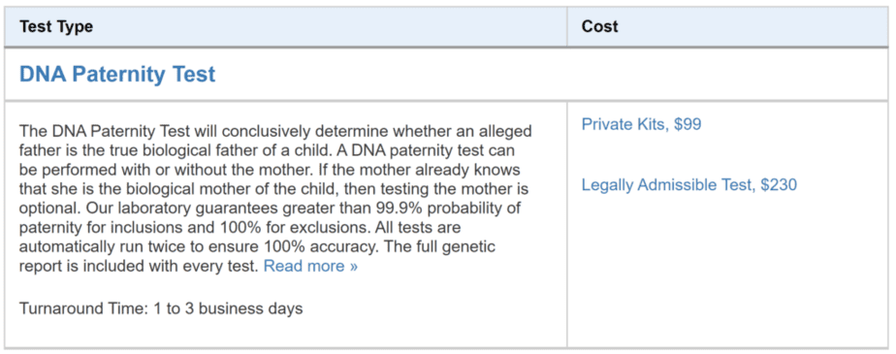
Task: Open the Legally Admissible Test, $230 link
Action: click(x=689, y=185)
